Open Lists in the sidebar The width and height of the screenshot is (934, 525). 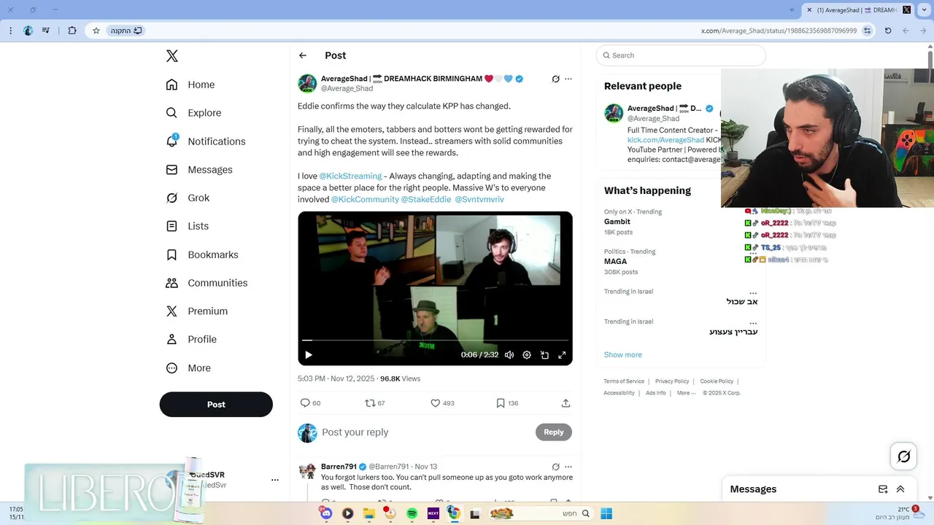[x=187, y=226]
